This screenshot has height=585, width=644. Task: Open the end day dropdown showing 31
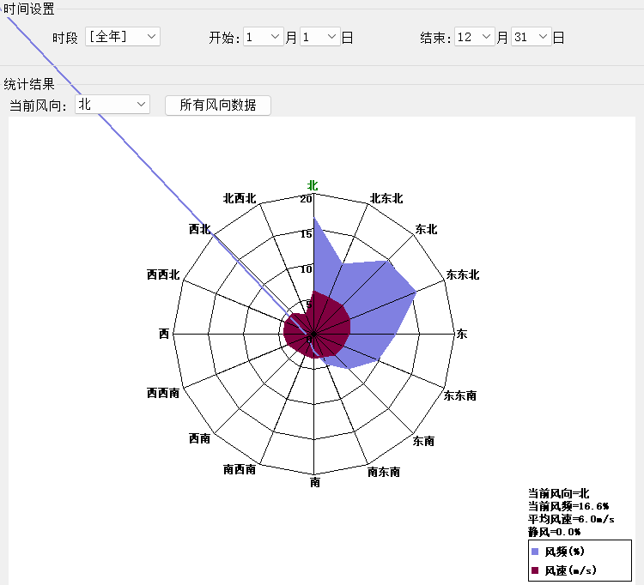(x=532, y=37)
